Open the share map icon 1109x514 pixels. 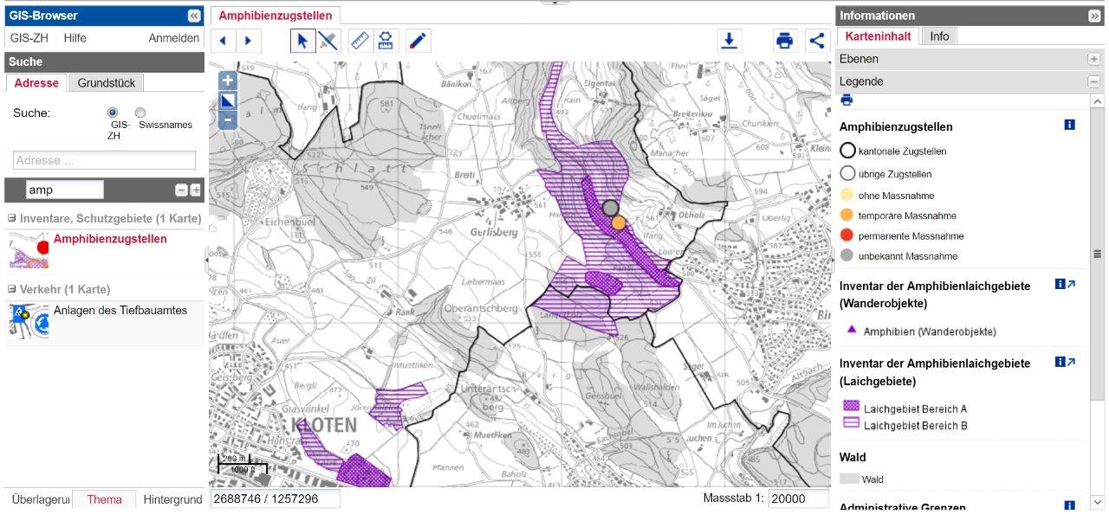click(816, 41)
